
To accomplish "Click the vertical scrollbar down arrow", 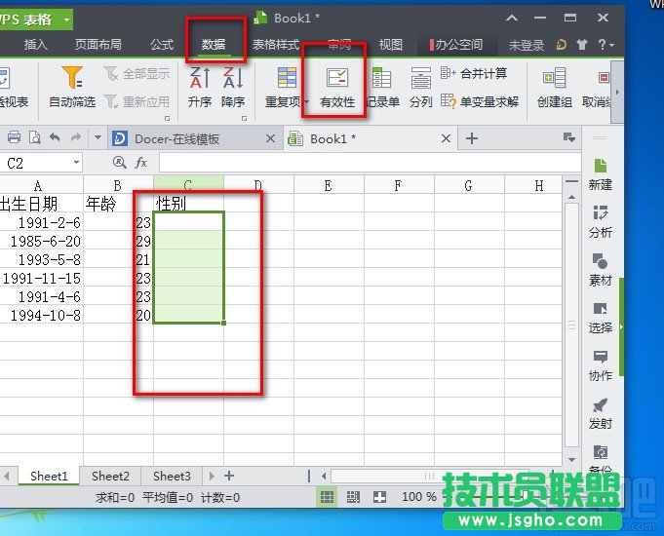I will 571,460.
